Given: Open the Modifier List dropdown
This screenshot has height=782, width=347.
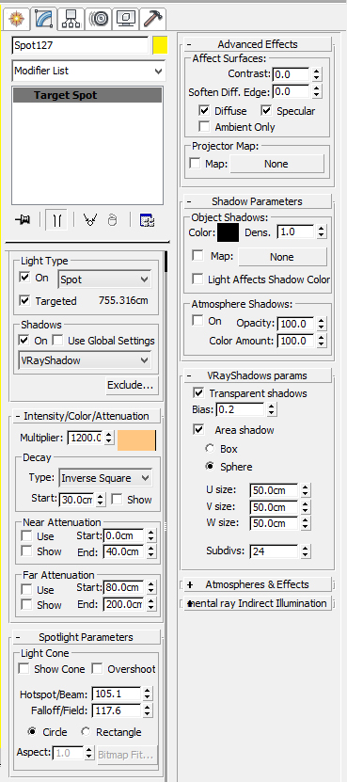Looking at the screenshot, I should tap(88, 71).
